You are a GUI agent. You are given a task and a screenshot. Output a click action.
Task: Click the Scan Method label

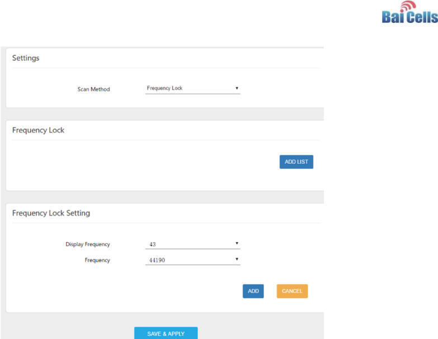[x=93, y=90]
